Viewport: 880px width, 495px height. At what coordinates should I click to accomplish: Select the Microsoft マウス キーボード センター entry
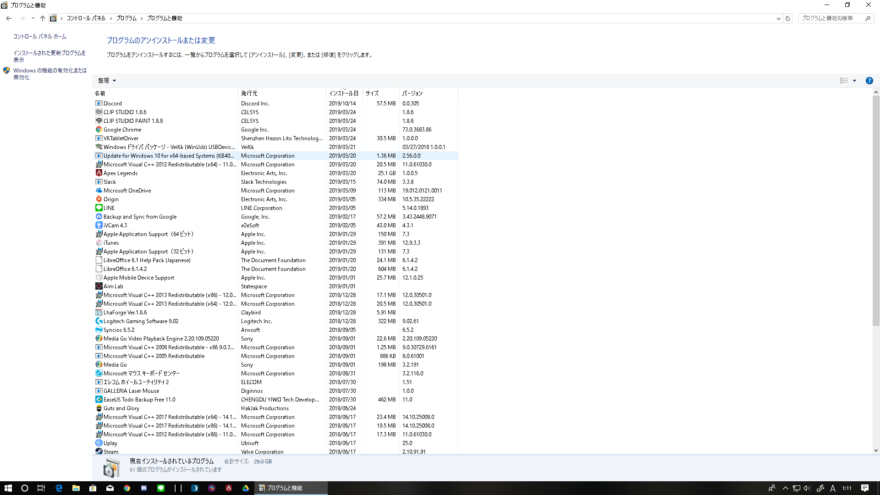(x=275, y=374)
